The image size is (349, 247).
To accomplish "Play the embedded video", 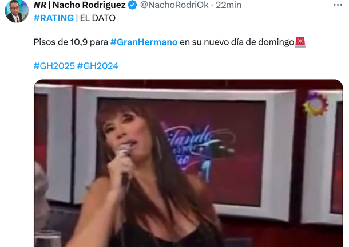I will pos(188,163).
